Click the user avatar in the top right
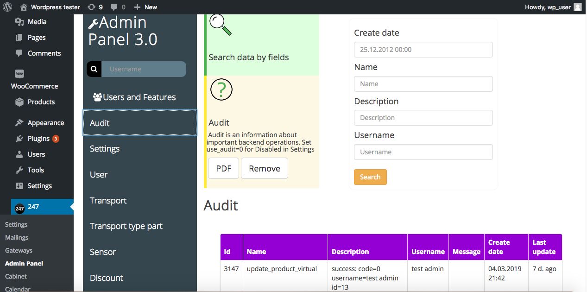Screen dimensions: 587x292 pos(577,7)
